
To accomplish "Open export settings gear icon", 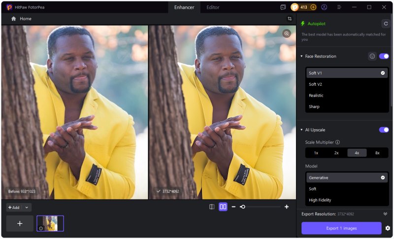I will 388,228.
